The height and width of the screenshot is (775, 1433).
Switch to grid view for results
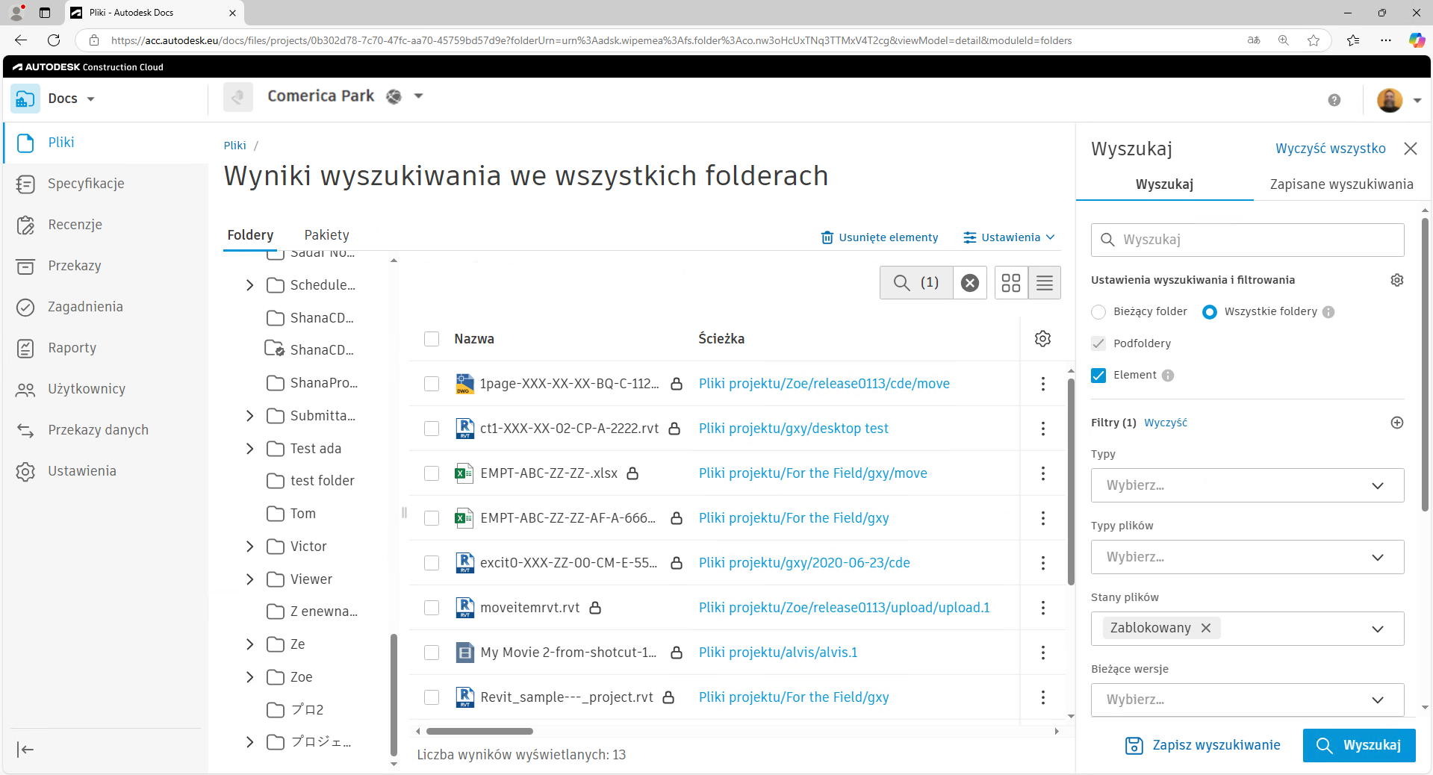tap(1010, 283)
